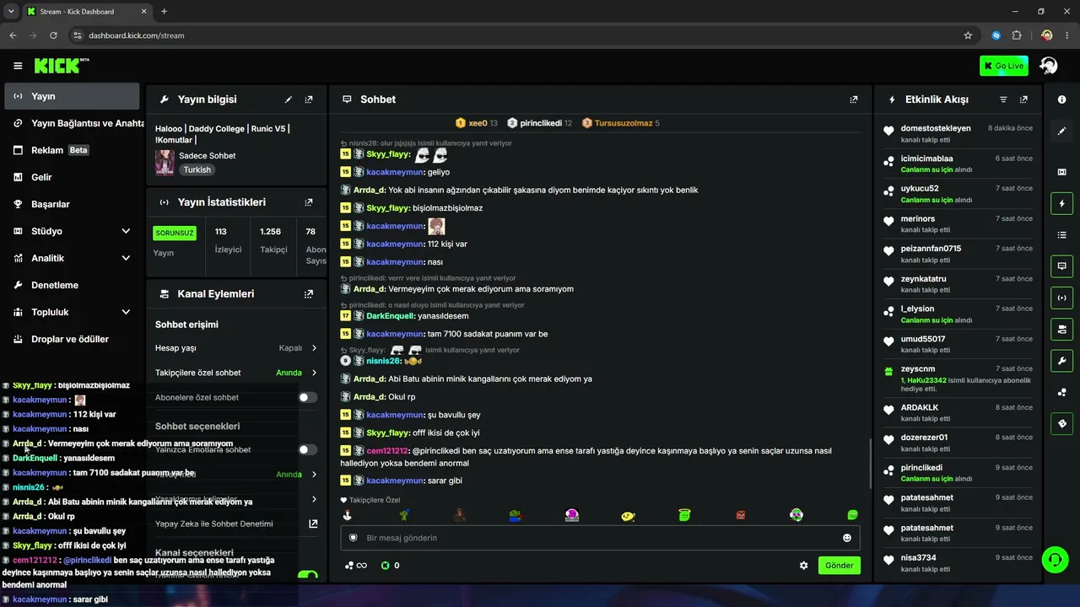Open the Reklam Beta page
The image size is (1080, 607).
click(72, 150)
